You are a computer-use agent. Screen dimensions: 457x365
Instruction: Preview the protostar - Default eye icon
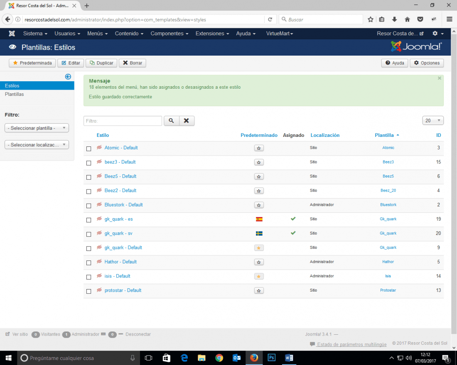99,290
